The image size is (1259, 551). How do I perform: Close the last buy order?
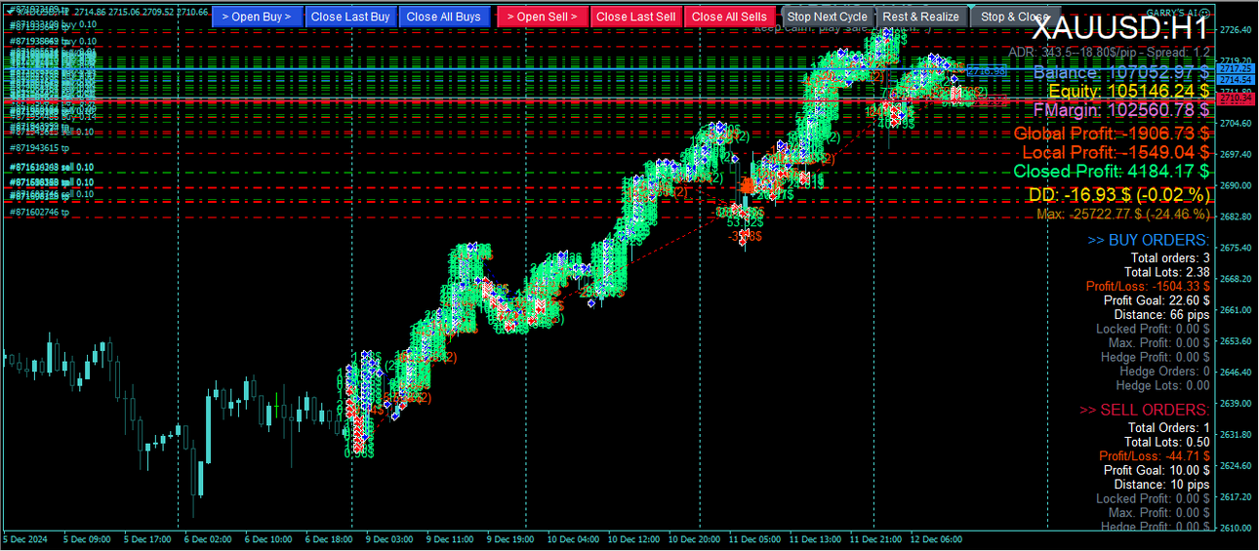(350, 17)
